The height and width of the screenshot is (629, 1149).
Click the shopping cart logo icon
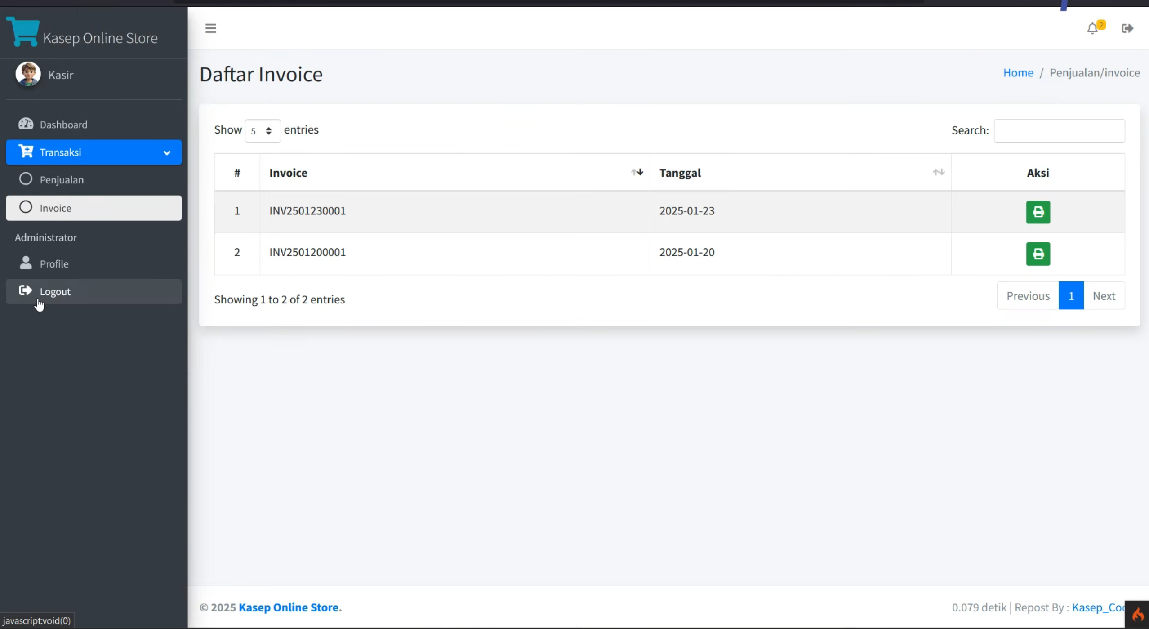pyautogui.click(x=23, y=31)
